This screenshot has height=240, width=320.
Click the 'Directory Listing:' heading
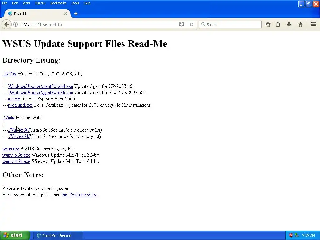pos(32,60)
